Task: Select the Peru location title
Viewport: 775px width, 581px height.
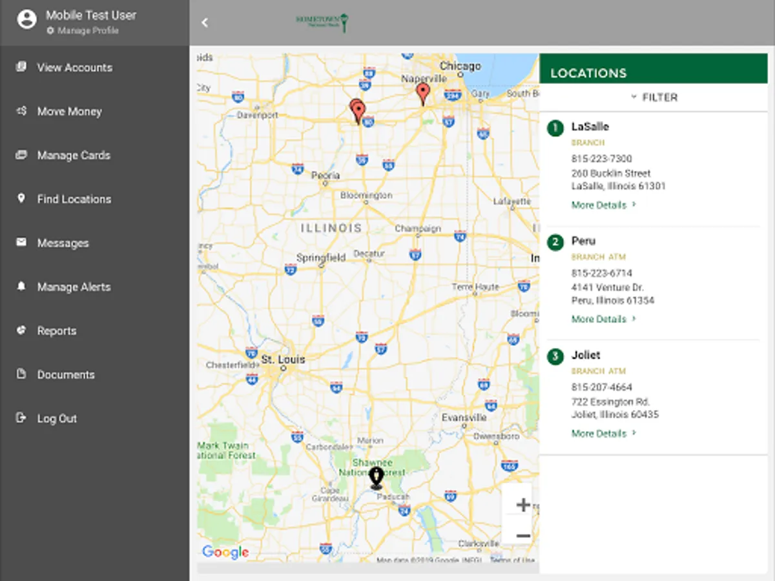Action: tap(583, 241)
